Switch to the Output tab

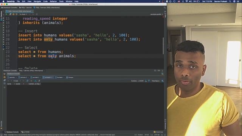70,77
